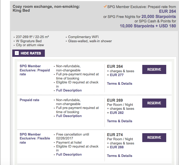
Task: Click the plain Prepaid rate title
Action: 29,100
